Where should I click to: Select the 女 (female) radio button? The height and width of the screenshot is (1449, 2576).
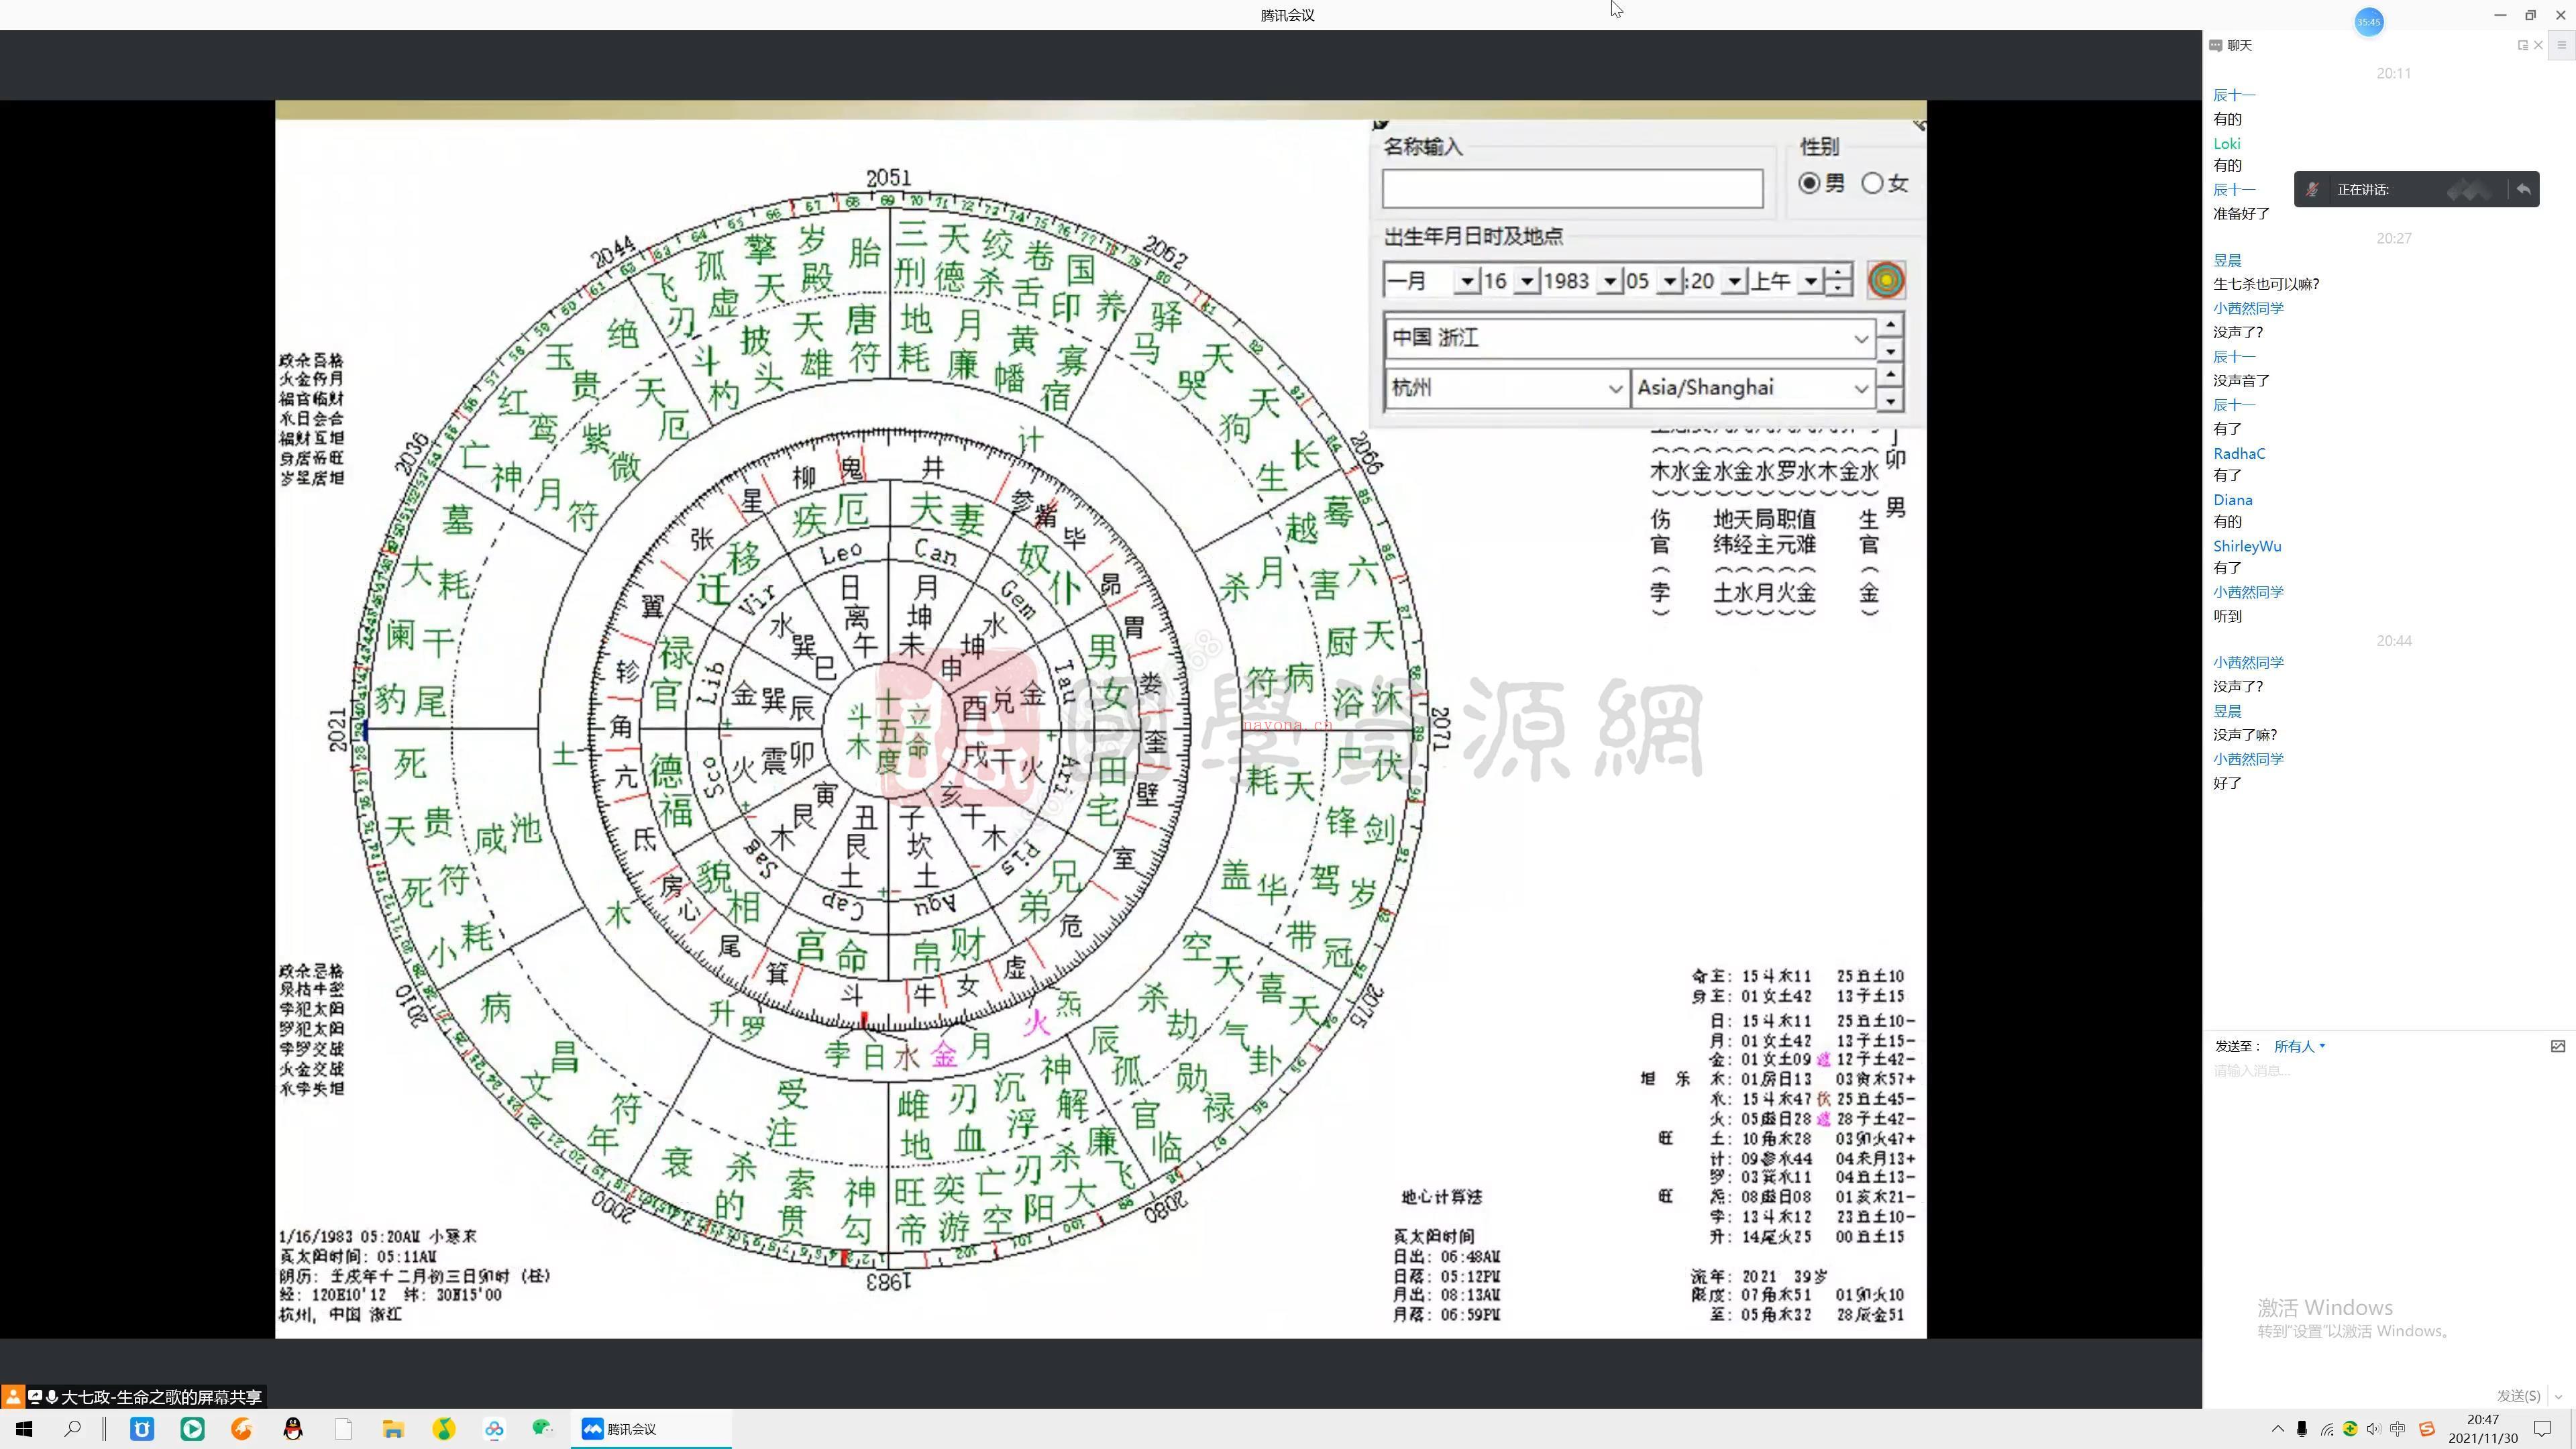point(1872,183)
